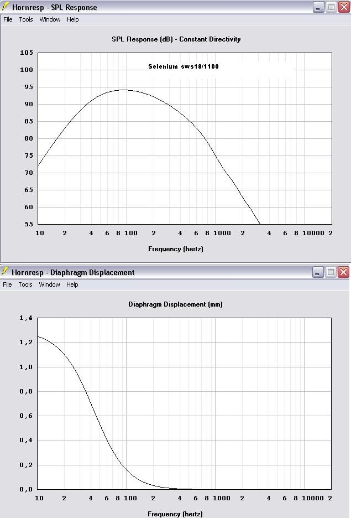
Task: Open Tools menu in Diaphragm Displacement window
Action: pyautogui.click(x=25, y=284)
